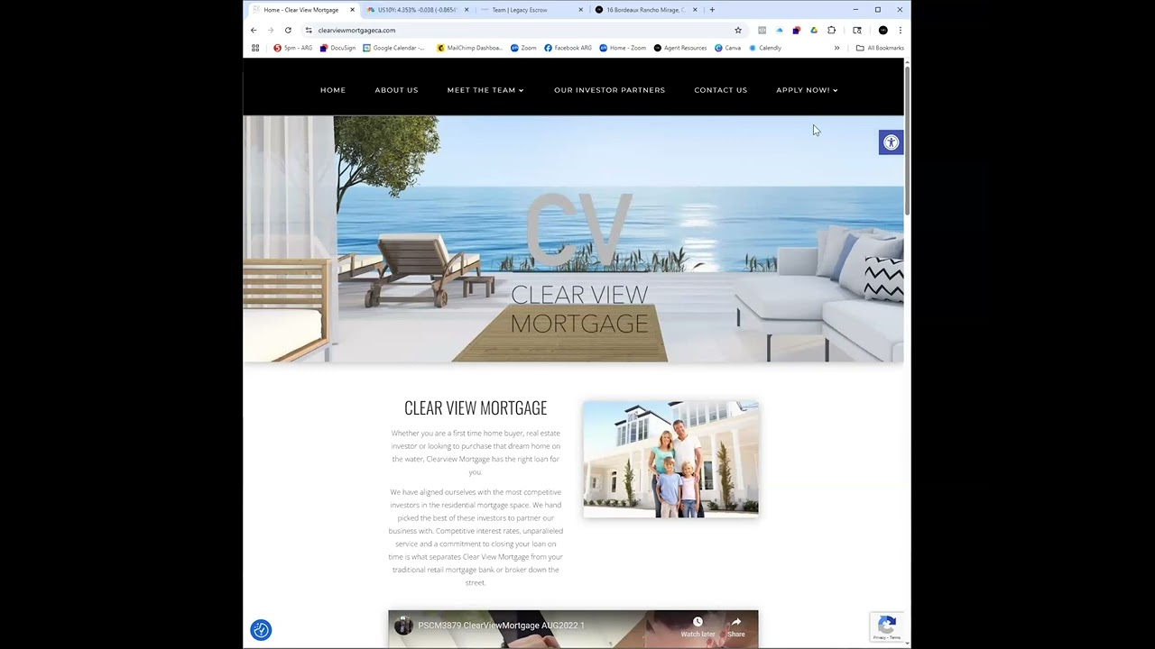Viewport: 1155px width, 649px height.
Task: Expand the Meet The Team menu
Action: (x=485, y=90)
